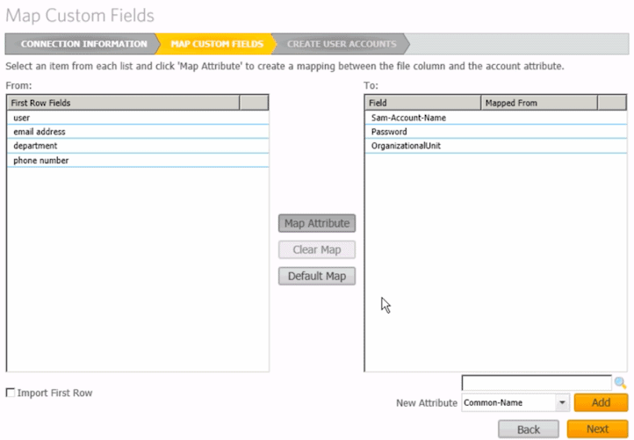Select the 'email address' row
The height and width of the screenshot is (440, 634).
[x=138, y=132]
